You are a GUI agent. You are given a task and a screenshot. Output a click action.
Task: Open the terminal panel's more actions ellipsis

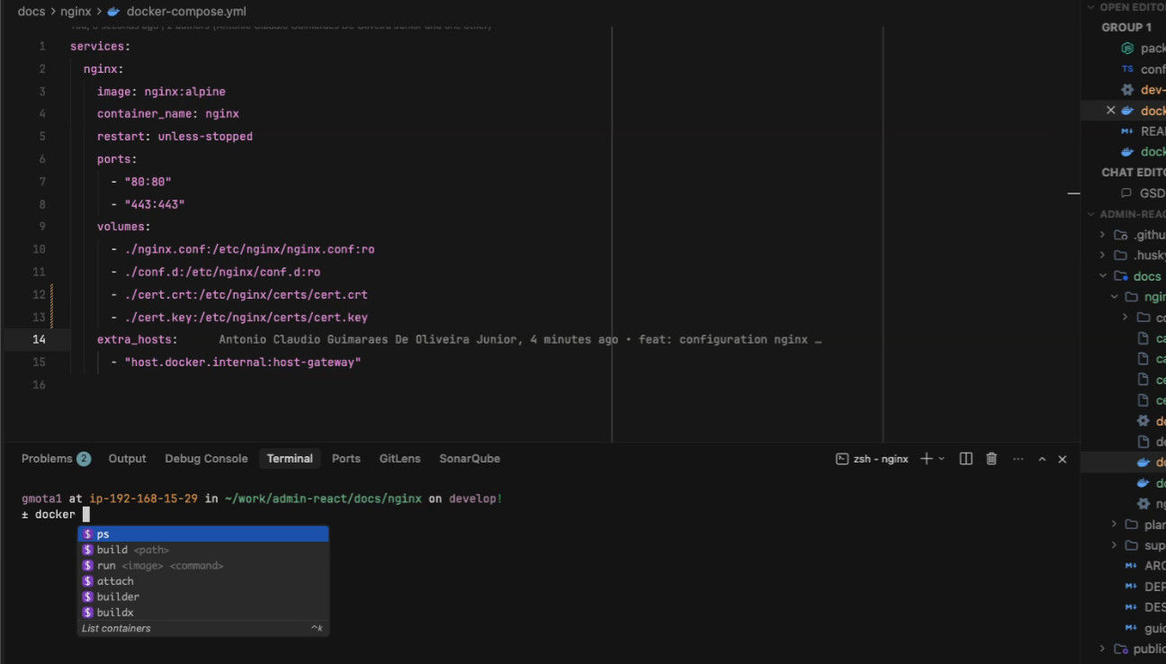1018,459
